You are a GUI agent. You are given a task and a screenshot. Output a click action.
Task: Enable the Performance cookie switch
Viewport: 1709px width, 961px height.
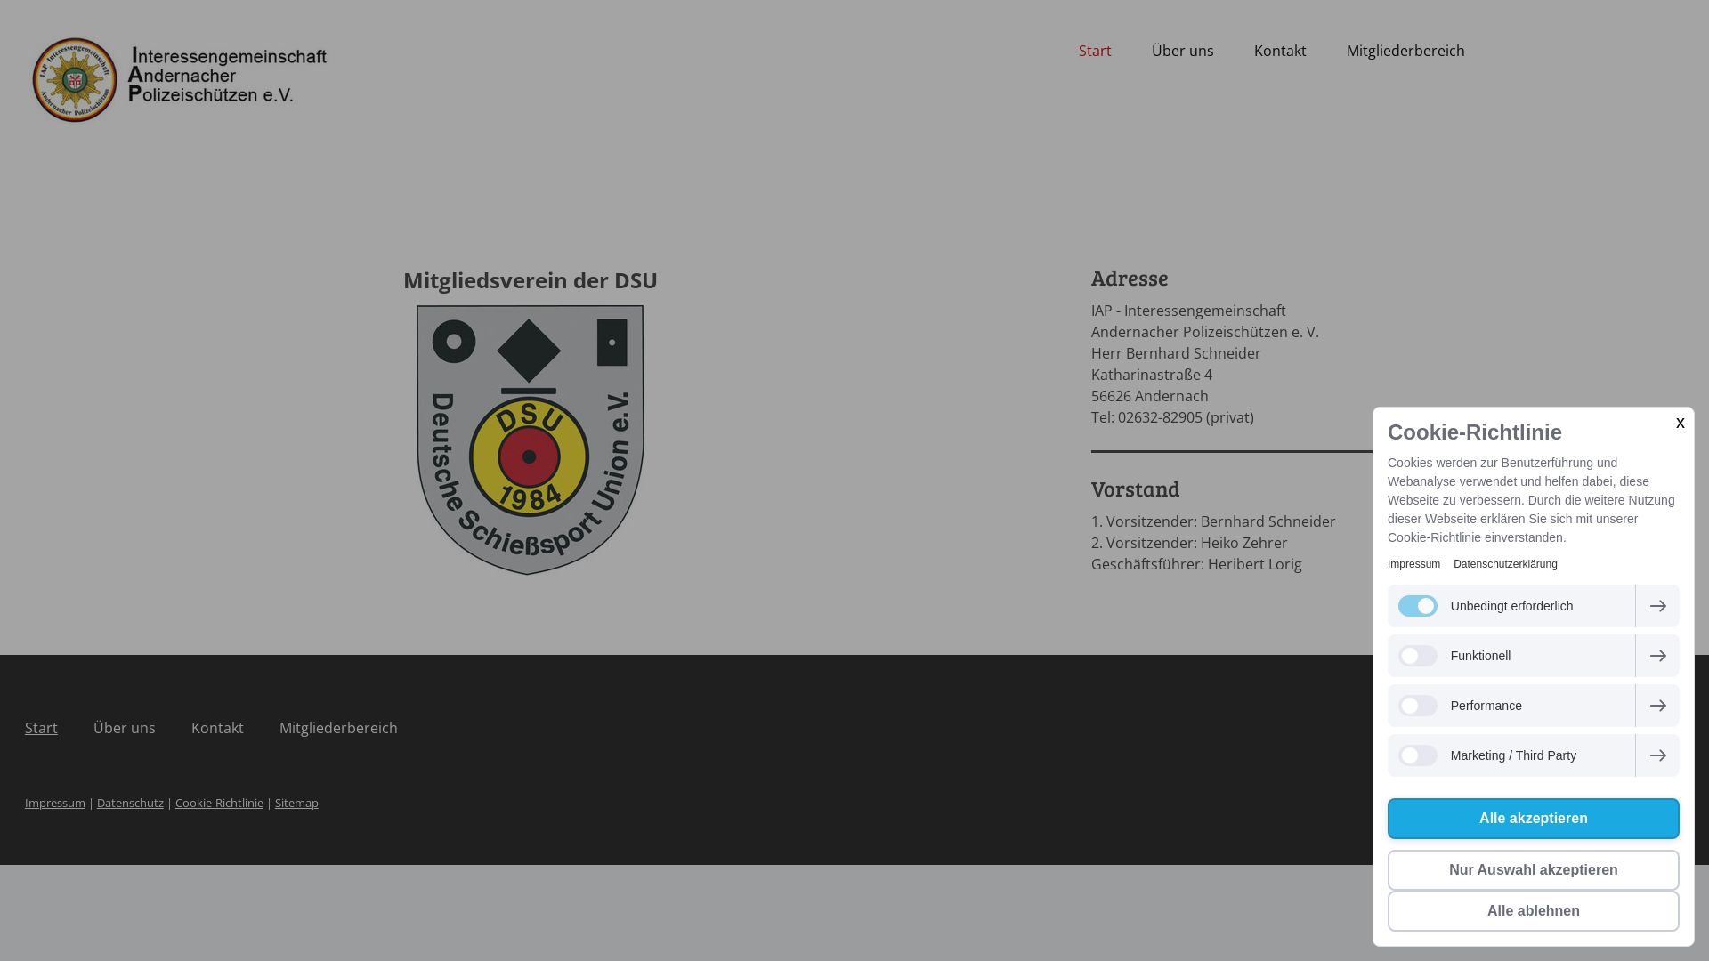pyautogui.click(x=1417, y=706)
